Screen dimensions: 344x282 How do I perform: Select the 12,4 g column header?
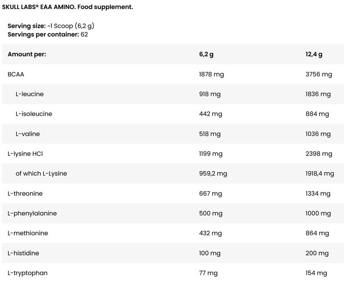click(314, 54)
